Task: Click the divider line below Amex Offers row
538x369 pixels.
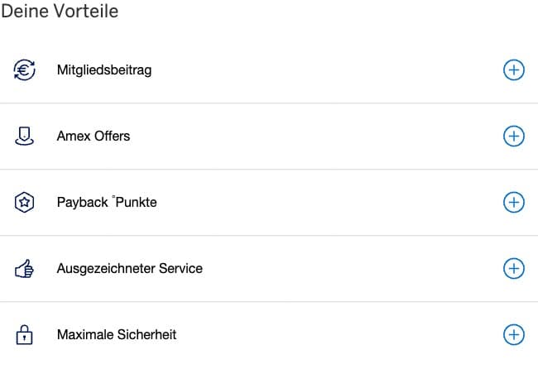Action: tap(269, 170)
